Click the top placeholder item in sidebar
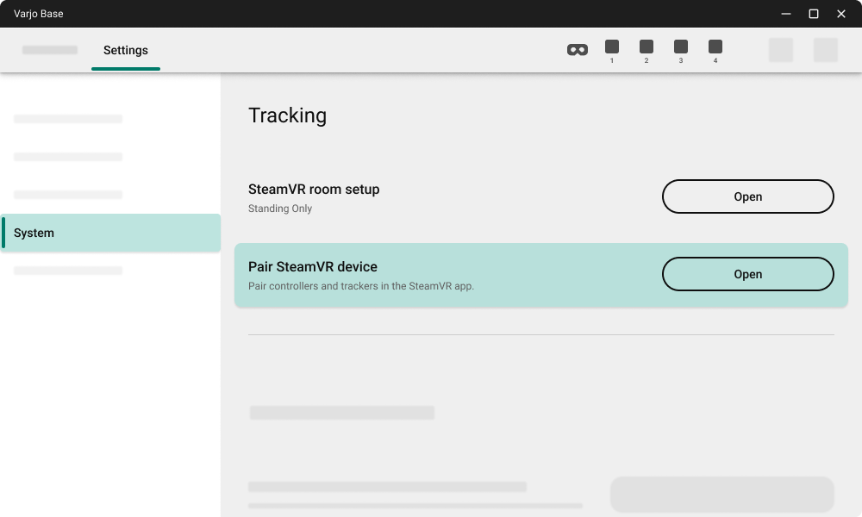 (x=68, y=119)
